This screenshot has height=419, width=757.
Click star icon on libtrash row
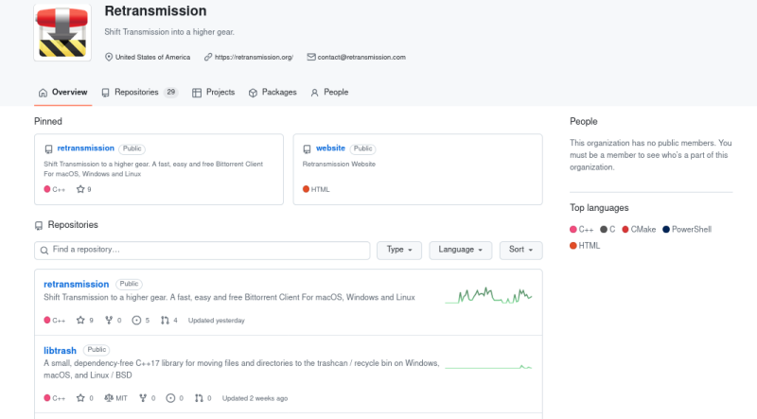80,398
